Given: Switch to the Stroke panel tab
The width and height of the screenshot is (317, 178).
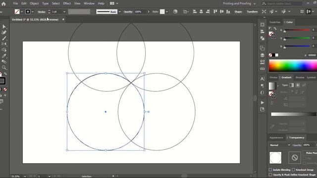Looking at the screenshot, I should [x=273, y=77].
